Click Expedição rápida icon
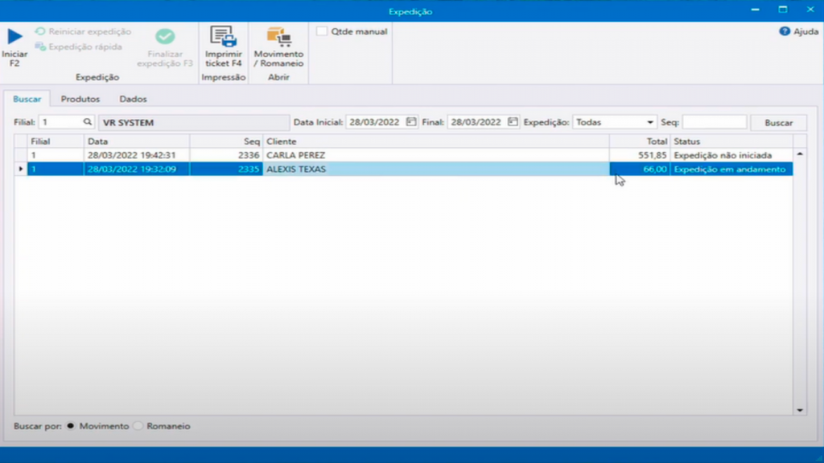This screenshot has height=463, width=824. click(x=40, y=47)
